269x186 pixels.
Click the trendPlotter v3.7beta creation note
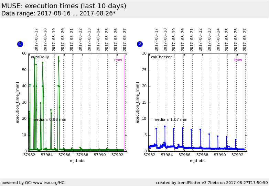tap(212, 183)
